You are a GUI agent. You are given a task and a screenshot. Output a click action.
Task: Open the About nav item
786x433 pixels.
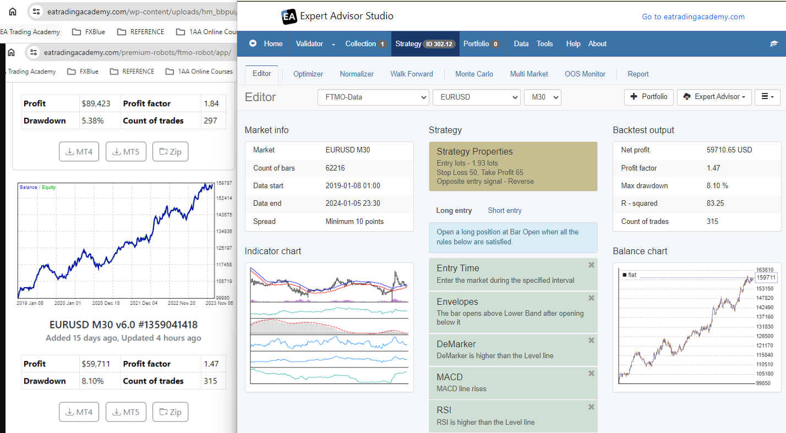[x=598, y=44]
